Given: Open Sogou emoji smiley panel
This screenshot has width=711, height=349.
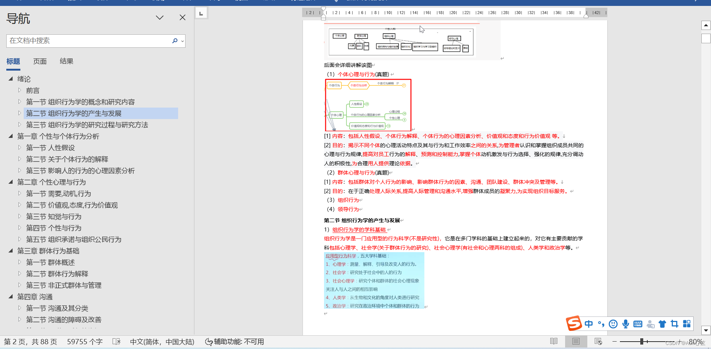Looking at the screenshot, I should (613, 324).
